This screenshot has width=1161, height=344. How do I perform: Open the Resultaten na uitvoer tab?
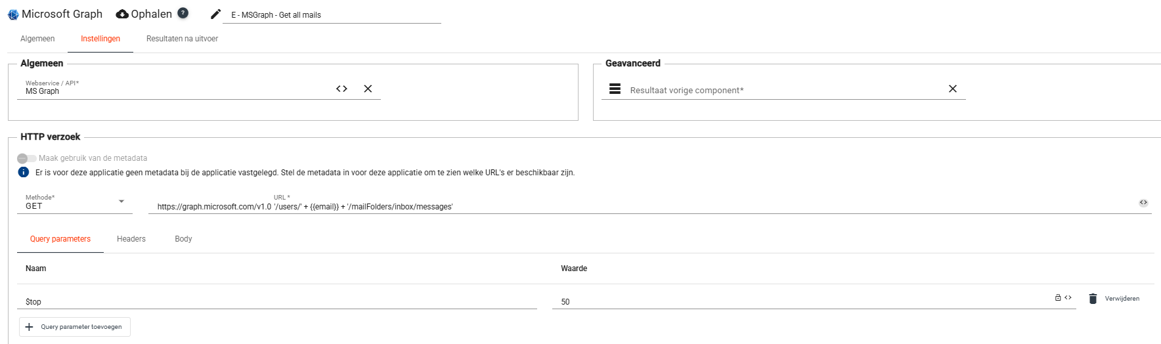[x=182, y=39]
